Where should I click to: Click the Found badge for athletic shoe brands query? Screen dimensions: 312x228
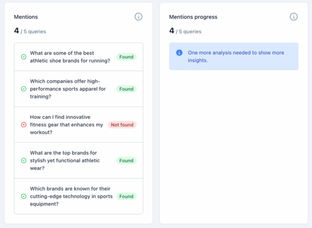(126, 57)
